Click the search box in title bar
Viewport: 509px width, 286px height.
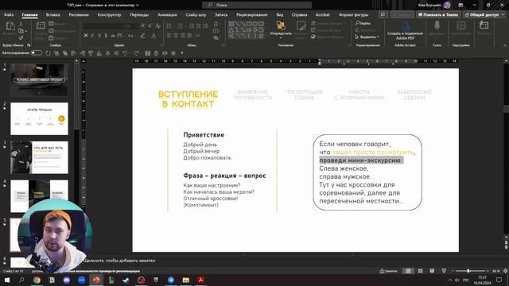pos(257,5)
